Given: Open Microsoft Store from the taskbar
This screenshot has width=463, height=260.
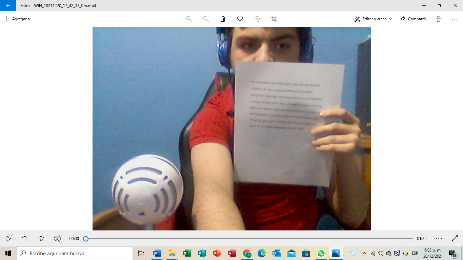Looking at the screenshot, I should pyautogui.click(x=306, y=253).
